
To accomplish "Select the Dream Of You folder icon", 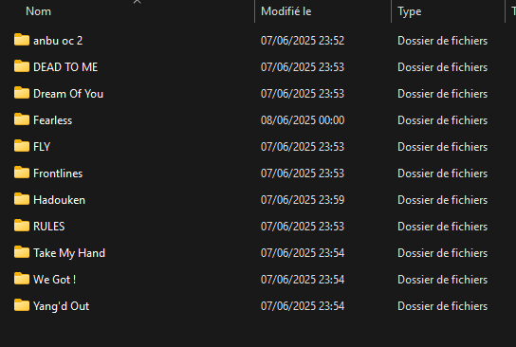I will [x=22, y=93].
